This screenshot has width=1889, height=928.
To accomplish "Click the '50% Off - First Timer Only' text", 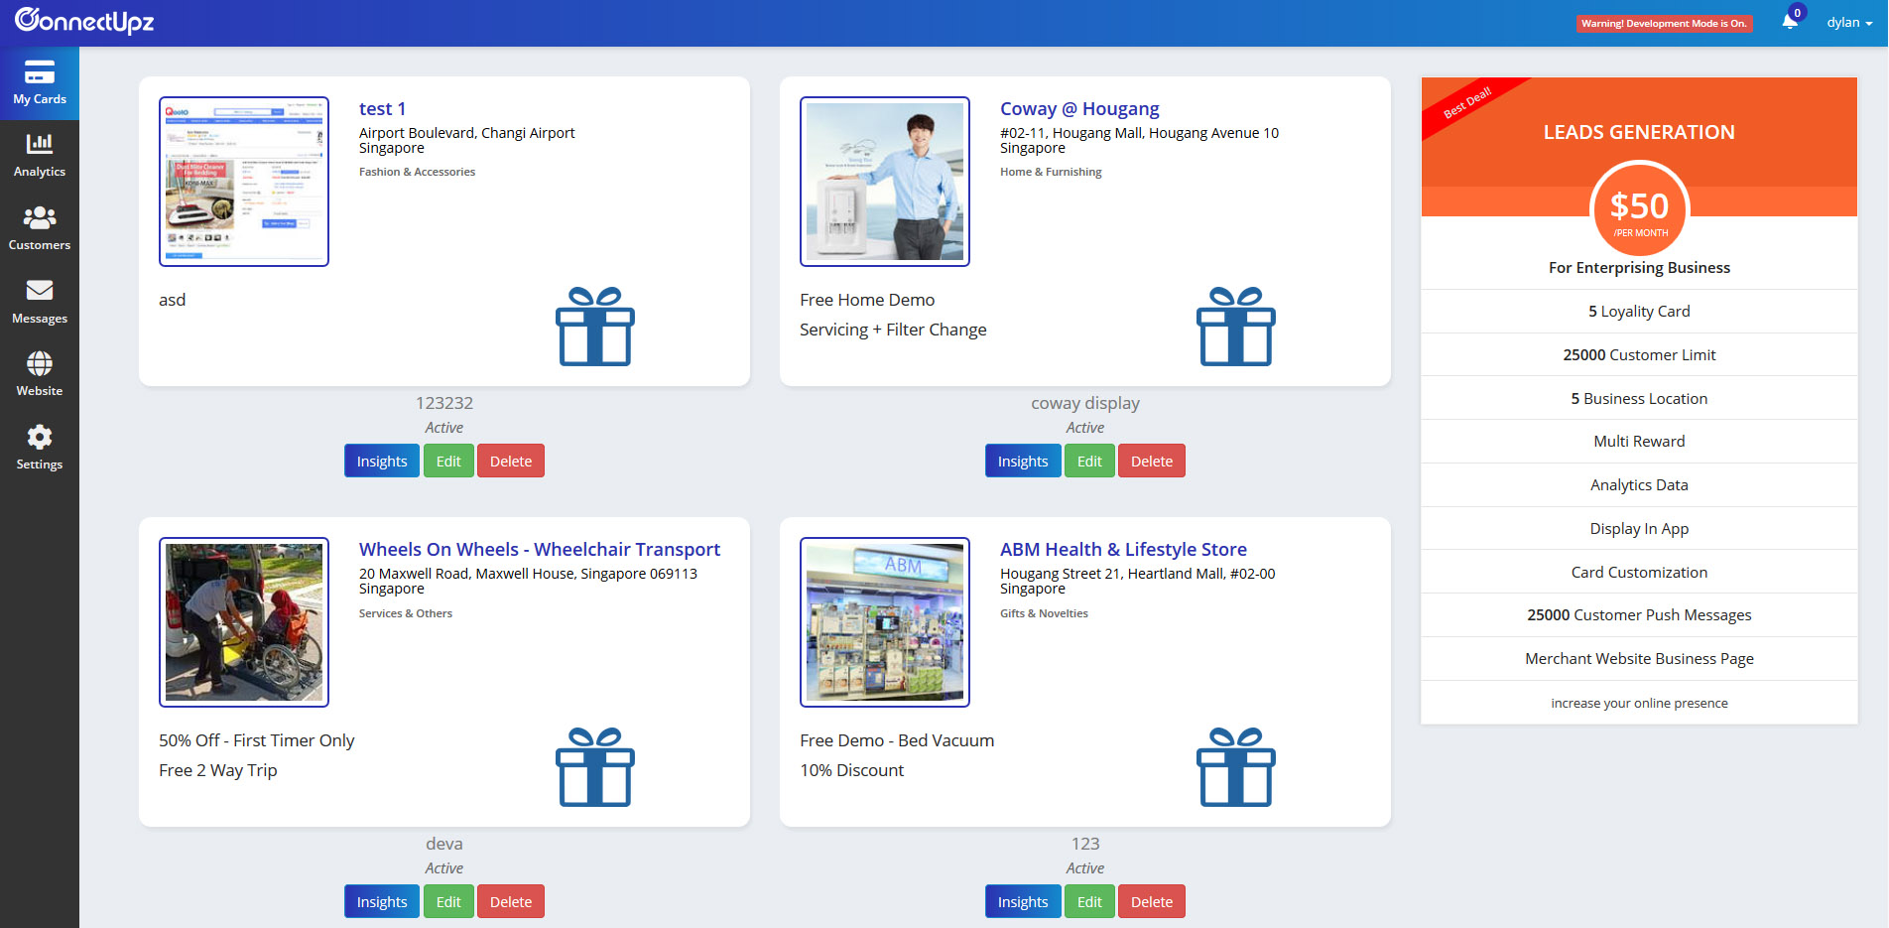I will [256, 740].
